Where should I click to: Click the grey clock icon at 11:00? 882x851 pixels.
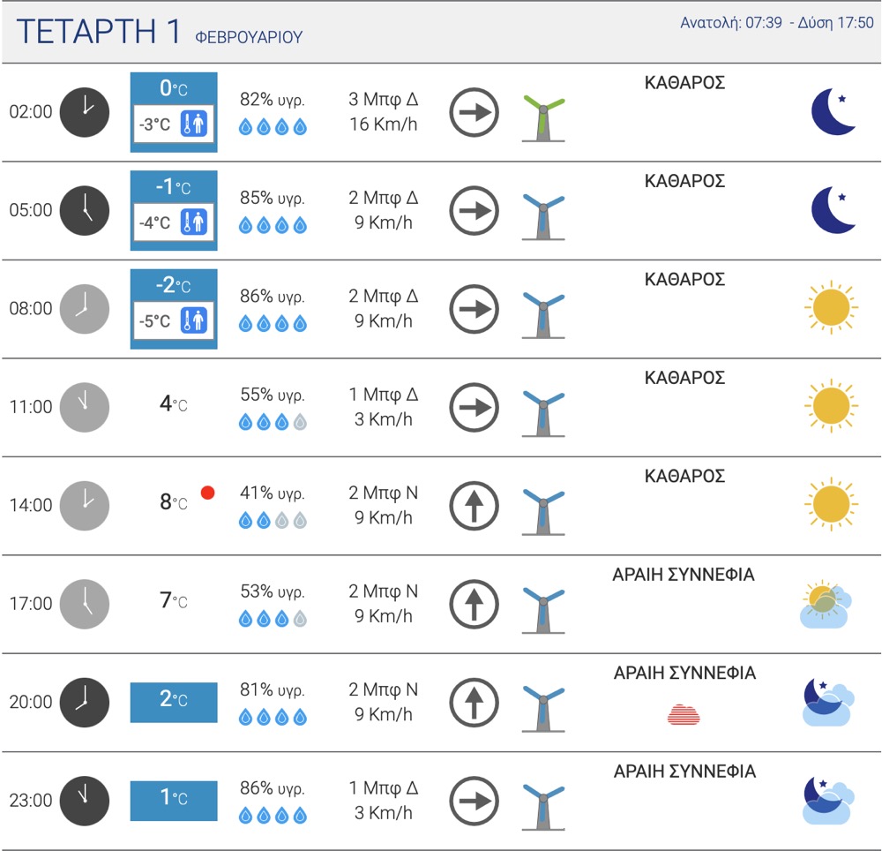85,407
